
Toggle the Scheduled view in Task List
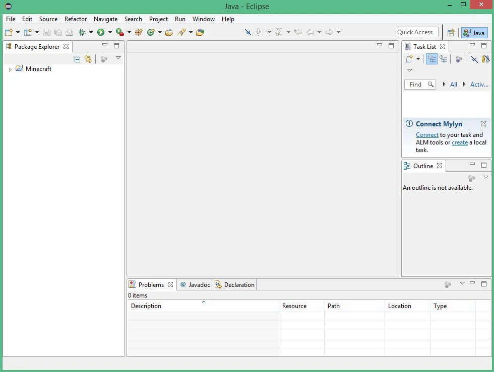(443, 59)
